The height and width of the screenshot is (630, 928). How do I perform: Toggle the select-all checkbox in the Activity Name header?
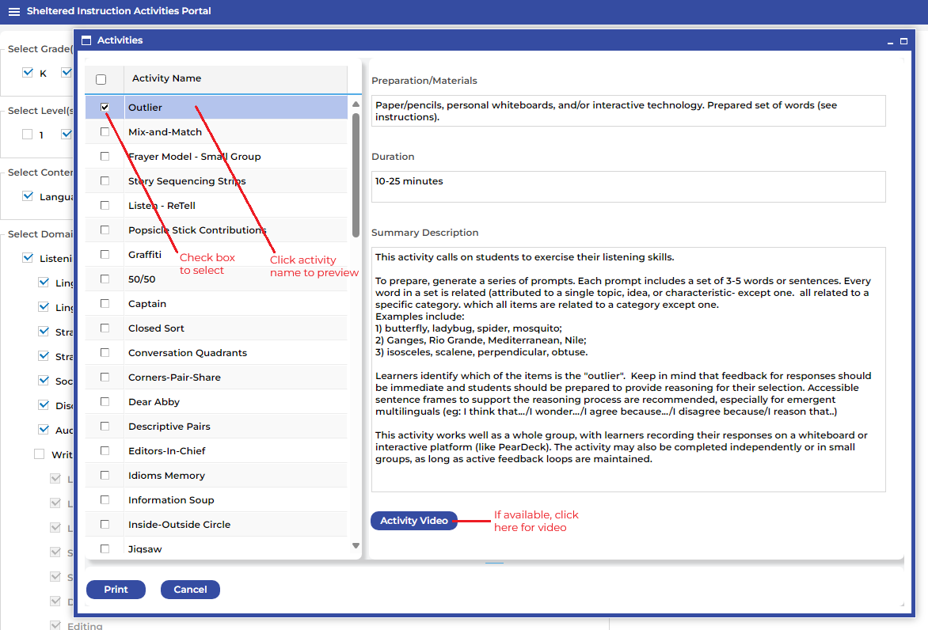pos(101,79)
